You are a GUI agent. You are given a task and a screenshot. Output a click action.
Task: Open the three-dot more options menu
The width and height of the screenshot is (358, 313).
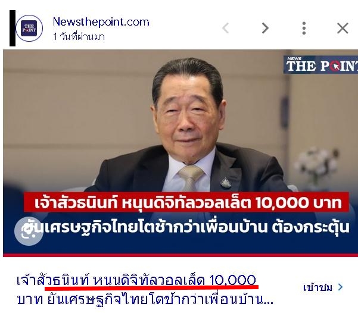304,29
